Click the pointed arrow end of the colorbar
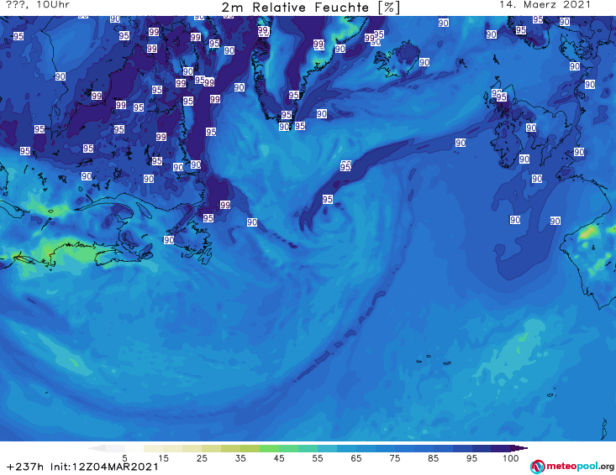The image size is (616, 475). [519, 448]
